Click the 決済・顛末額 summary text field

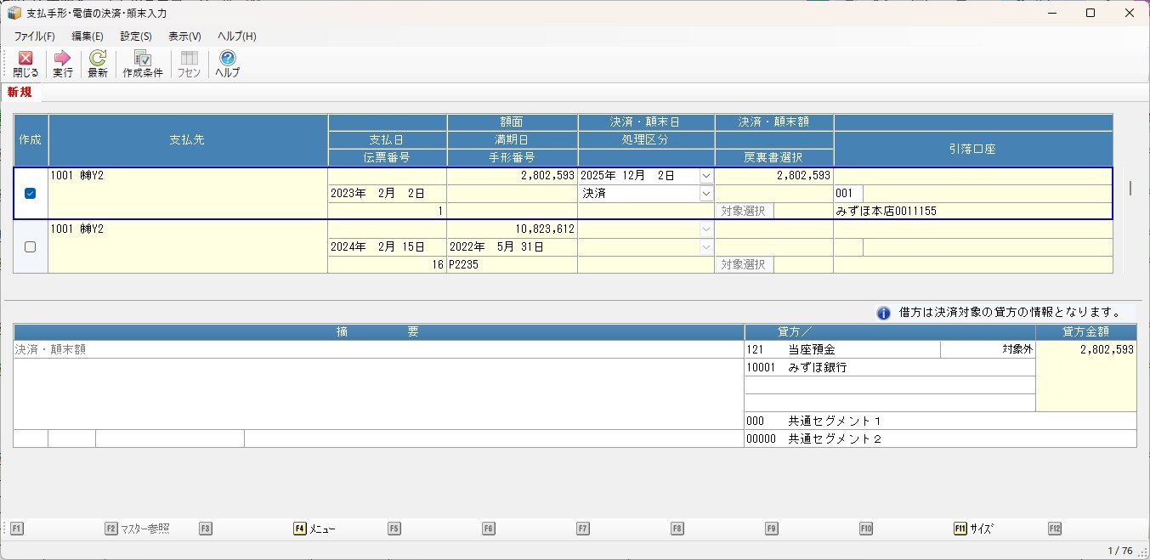coord(378,349)
